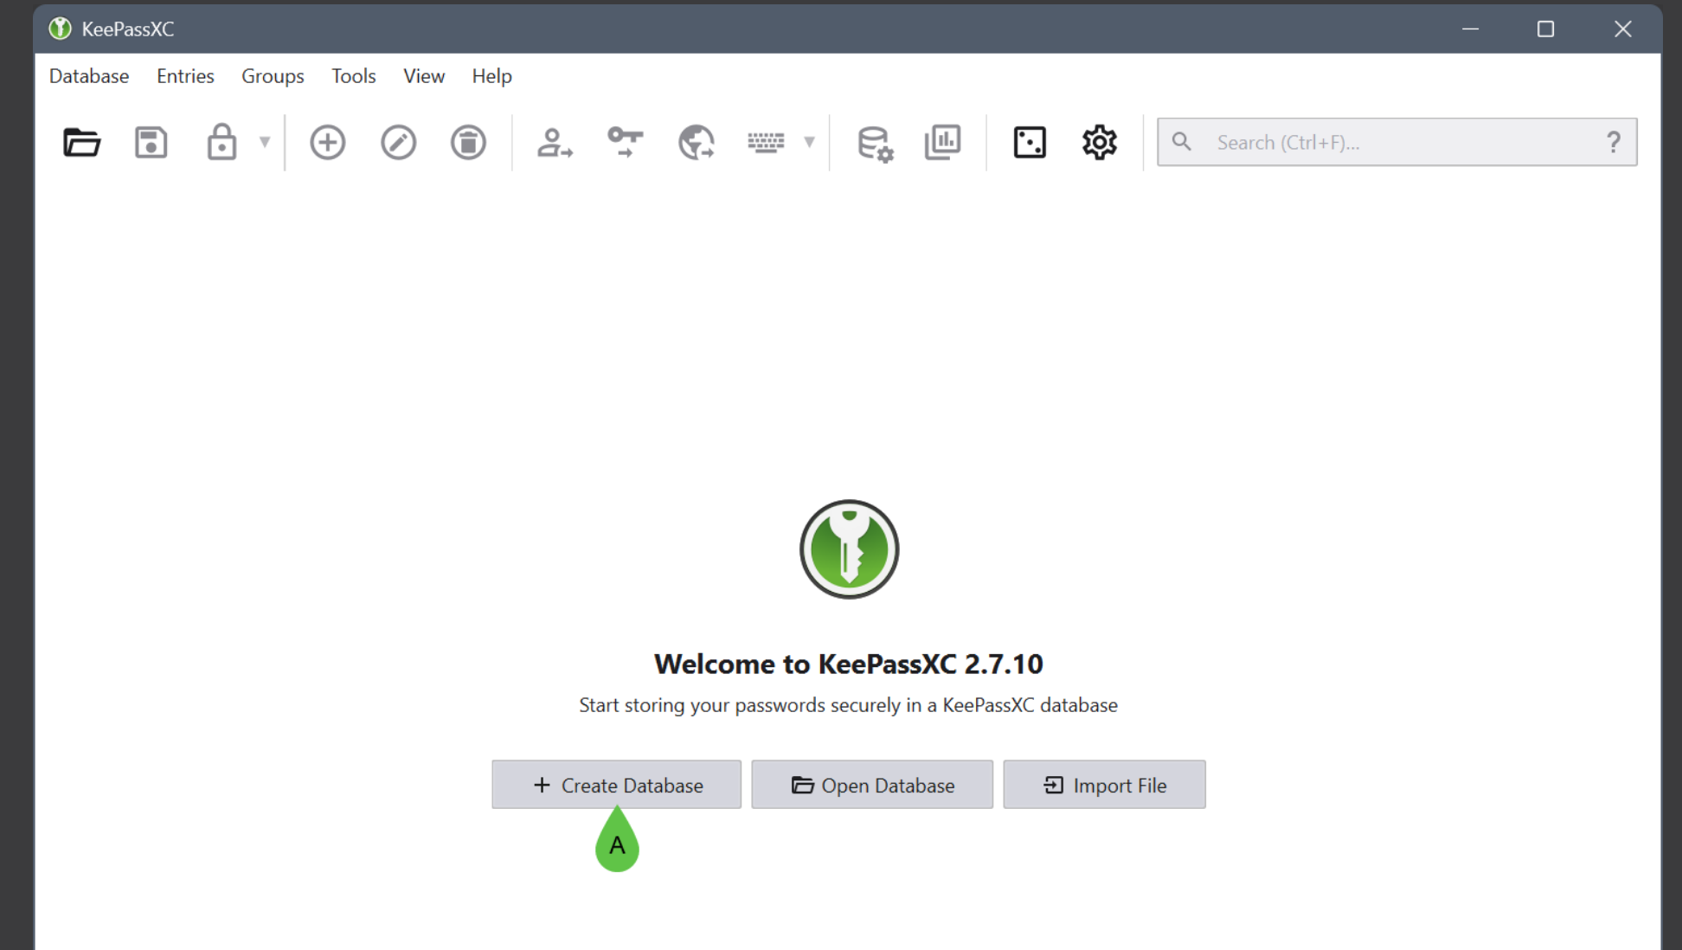Expand the dropdown arrow beside the lock icon
The width and height of the screenshot is (1682, 950).
[265, 142]
